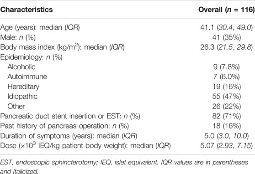Select the Autoimmune value 7 (6.0%)

[x=226, y=77]
